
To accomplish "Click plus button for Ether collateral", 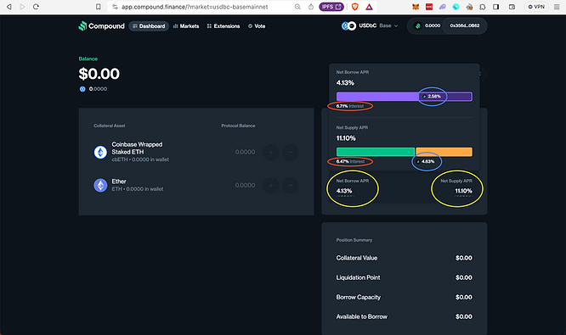I will click(271, 185).
